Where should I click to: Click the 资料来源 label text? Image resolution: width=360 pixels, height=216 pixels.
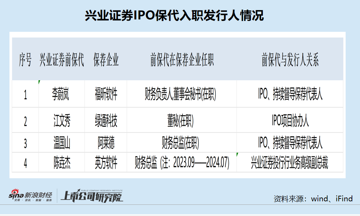pyautogui.click(x=289, y=198)
